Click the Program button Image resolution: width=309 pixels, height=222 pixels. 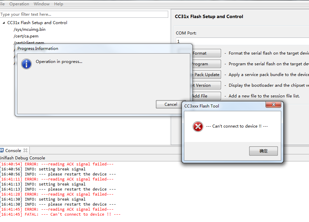(206, 64)
